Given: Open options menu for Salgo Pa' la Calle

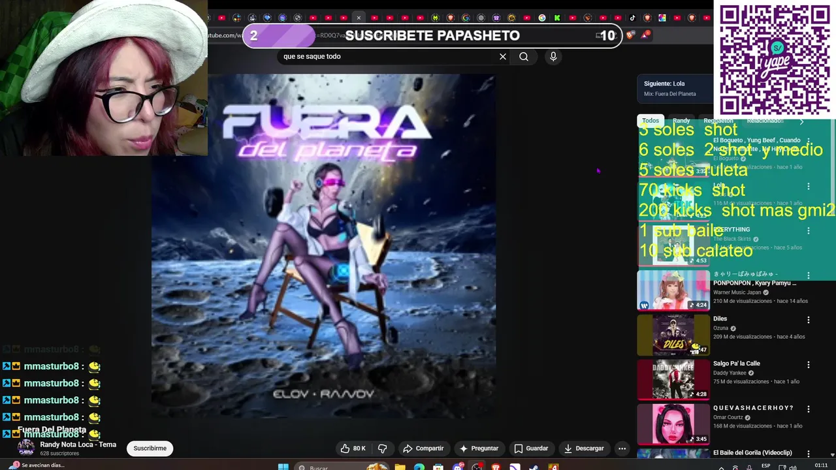Looking at the screenshot, I should click(x=809, y=365).
